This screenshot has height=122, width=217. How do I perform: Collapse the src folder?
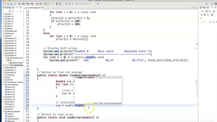(6, 60)
